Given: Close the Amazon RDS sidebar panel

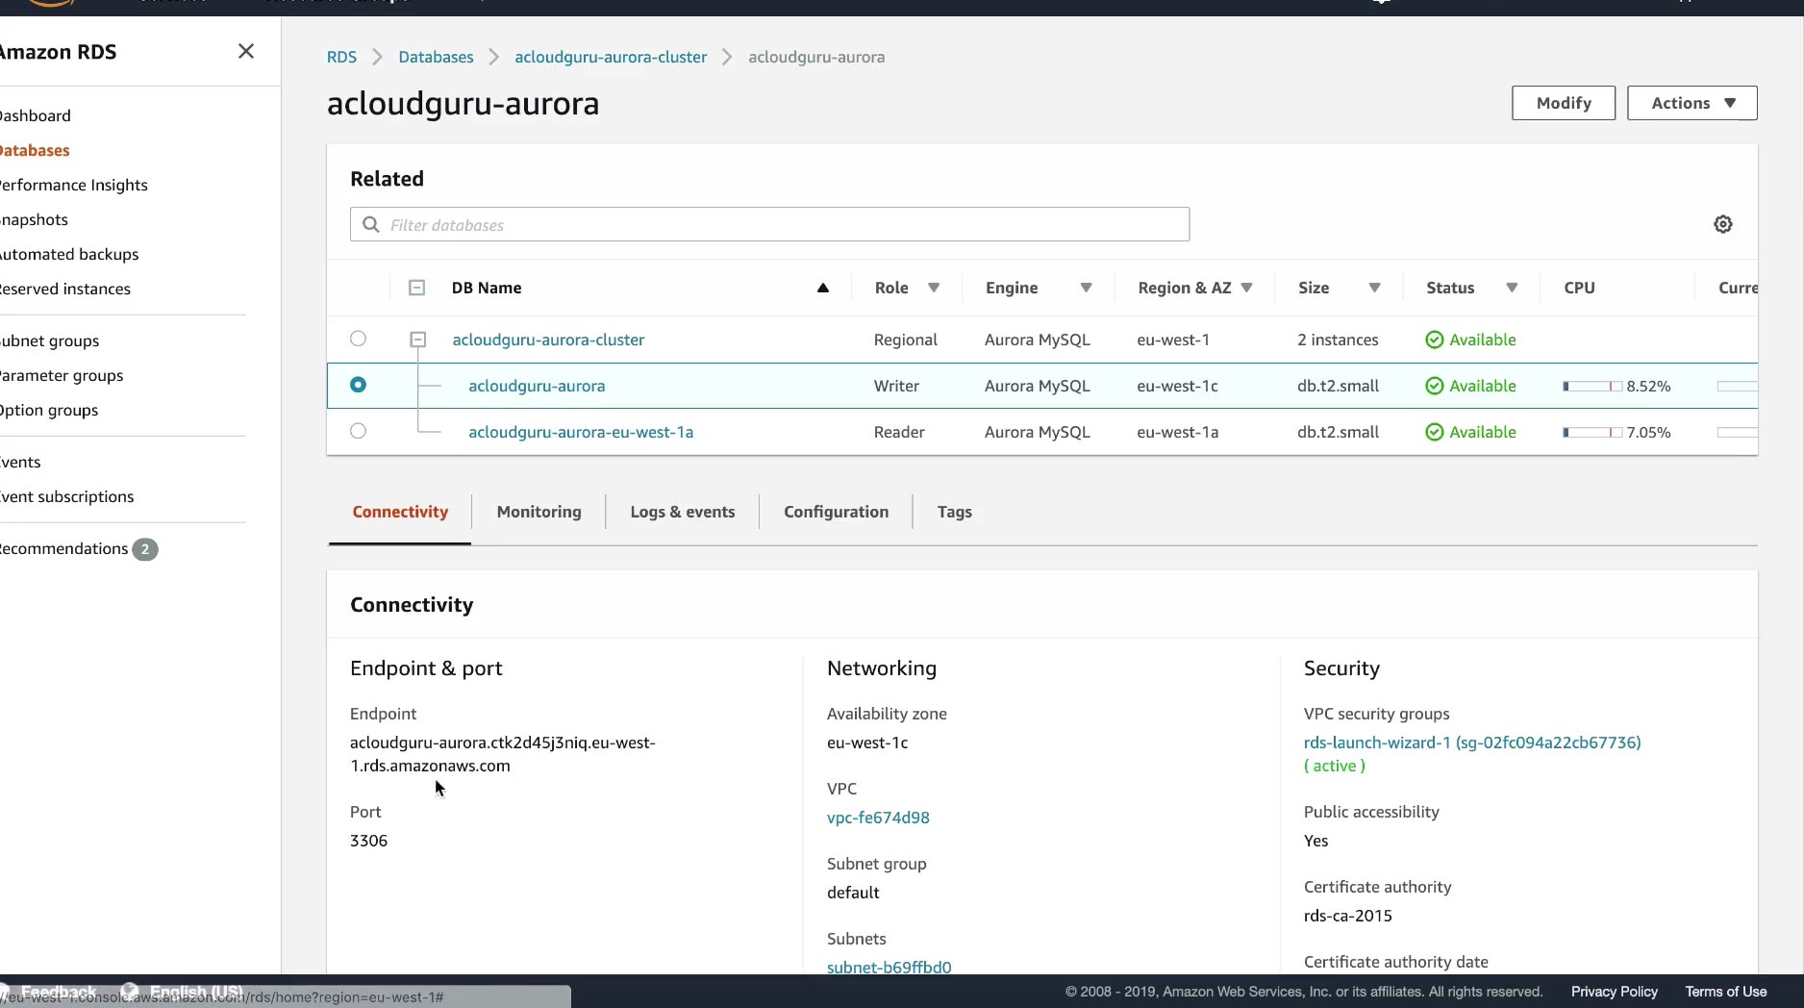Looking at the screenshot, I should (x=246, y=51).
